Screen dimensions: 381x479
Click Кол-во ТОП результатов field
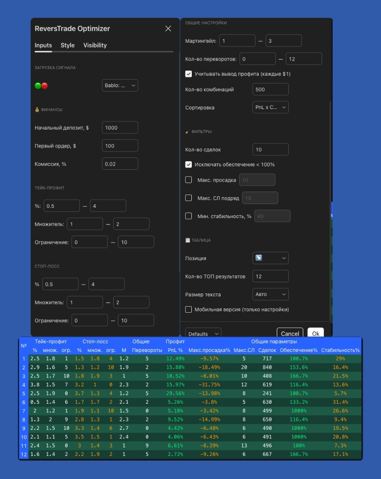[x=270, y=276]
